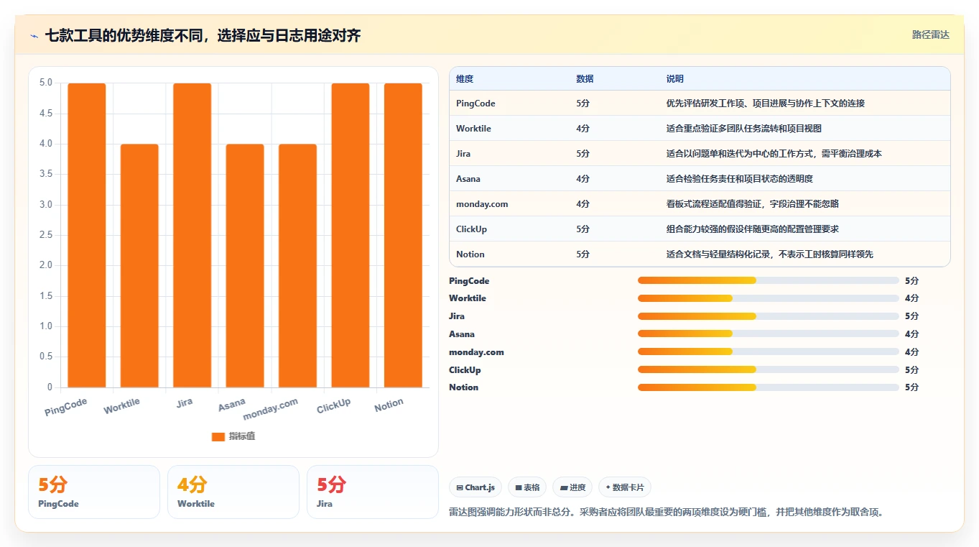Screen dimensions: 979x547
Task: Select the Notion bar in the chart
Action: 403,235
